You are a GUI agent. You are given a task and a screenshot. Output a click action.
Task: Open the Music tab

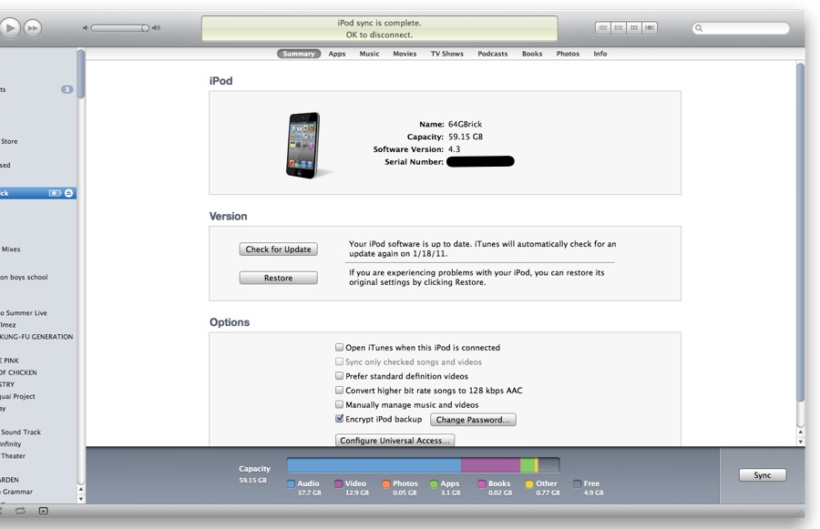coord(369,54)
